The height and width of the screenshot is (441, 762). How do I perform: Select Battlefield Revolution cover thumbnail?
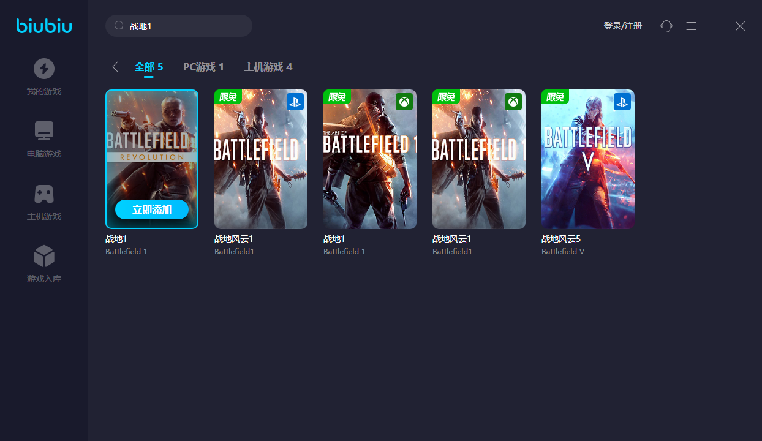(152, 159)
